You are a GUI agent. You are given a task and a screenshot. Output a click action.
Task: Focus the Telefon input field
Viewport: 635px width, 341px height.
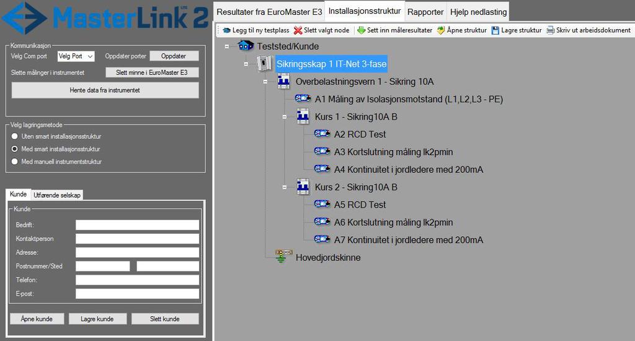coord(137,280)
